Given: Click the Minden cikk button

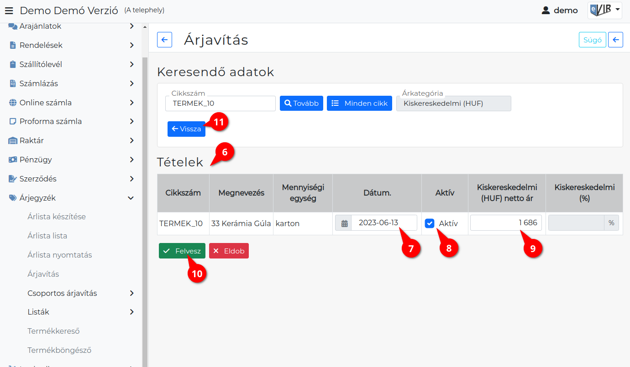Looking at the screenshot, I should pyautogui.click(x=359, y=103).
